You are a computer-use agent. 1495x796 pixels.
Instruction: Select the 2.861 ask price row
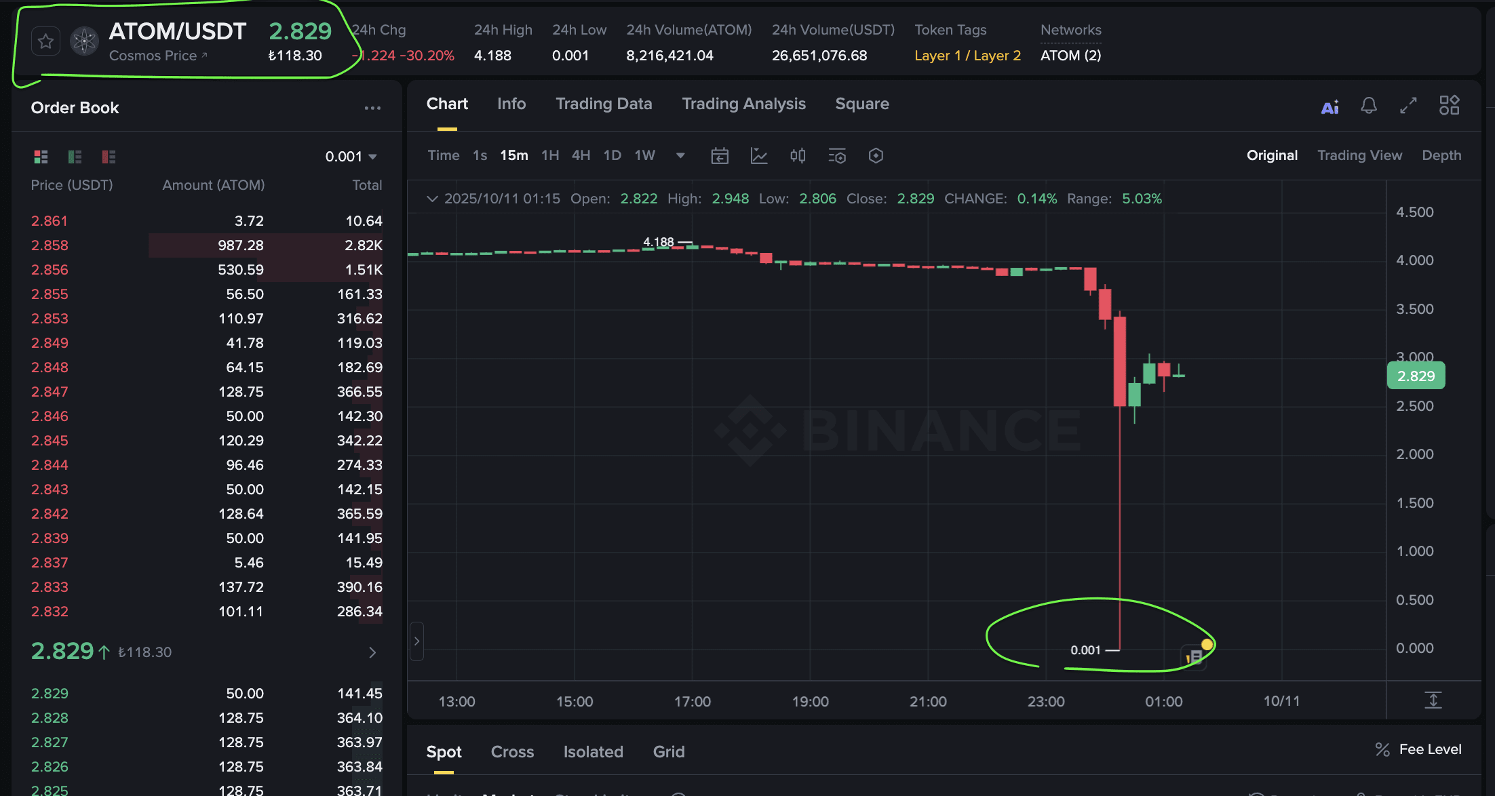tap(206, 221)
